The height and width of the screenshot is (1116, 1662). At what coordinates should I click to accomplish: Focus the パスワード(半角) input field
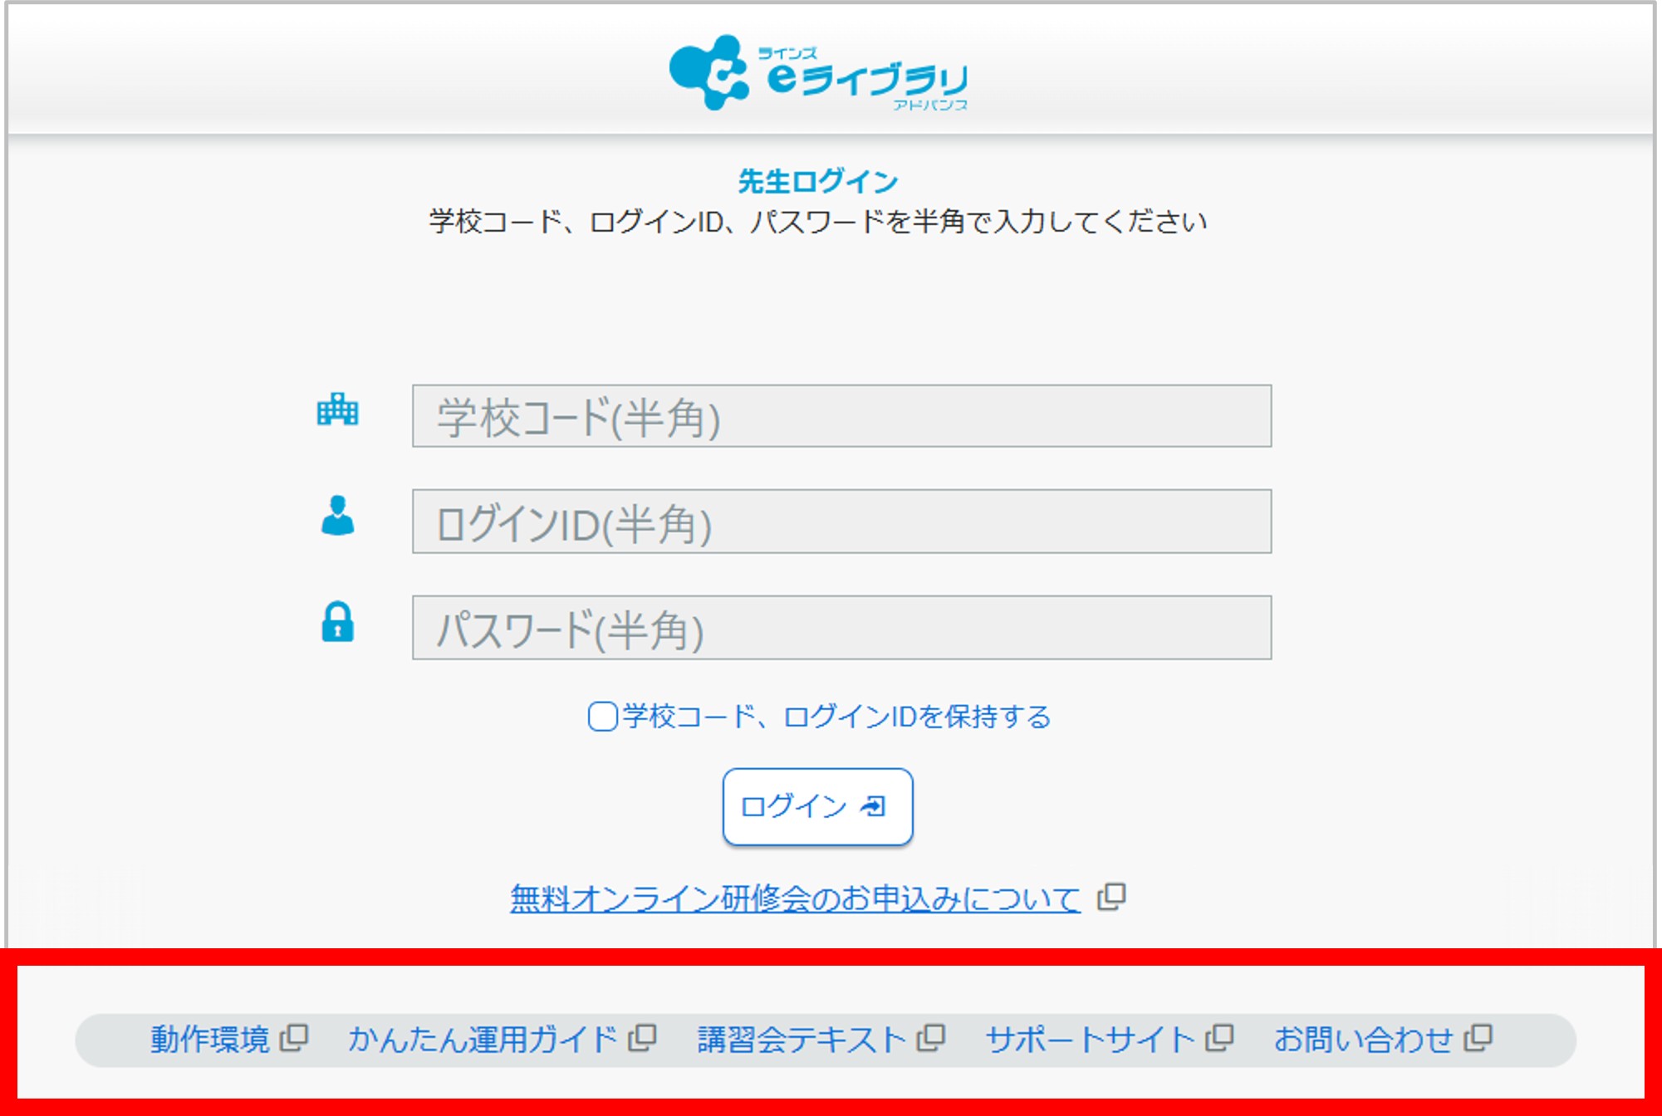point(841,628)
